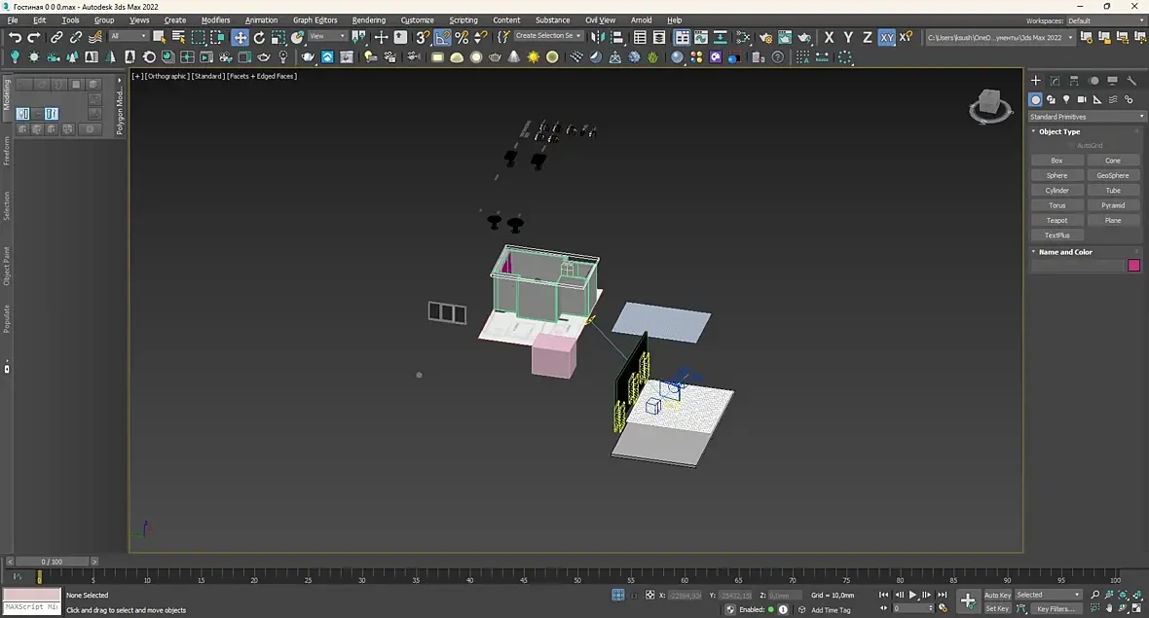Open the Rendering menu
The height and width of the screenshot is (618, 1149).
pyautogui.click(x=368, y=19)
